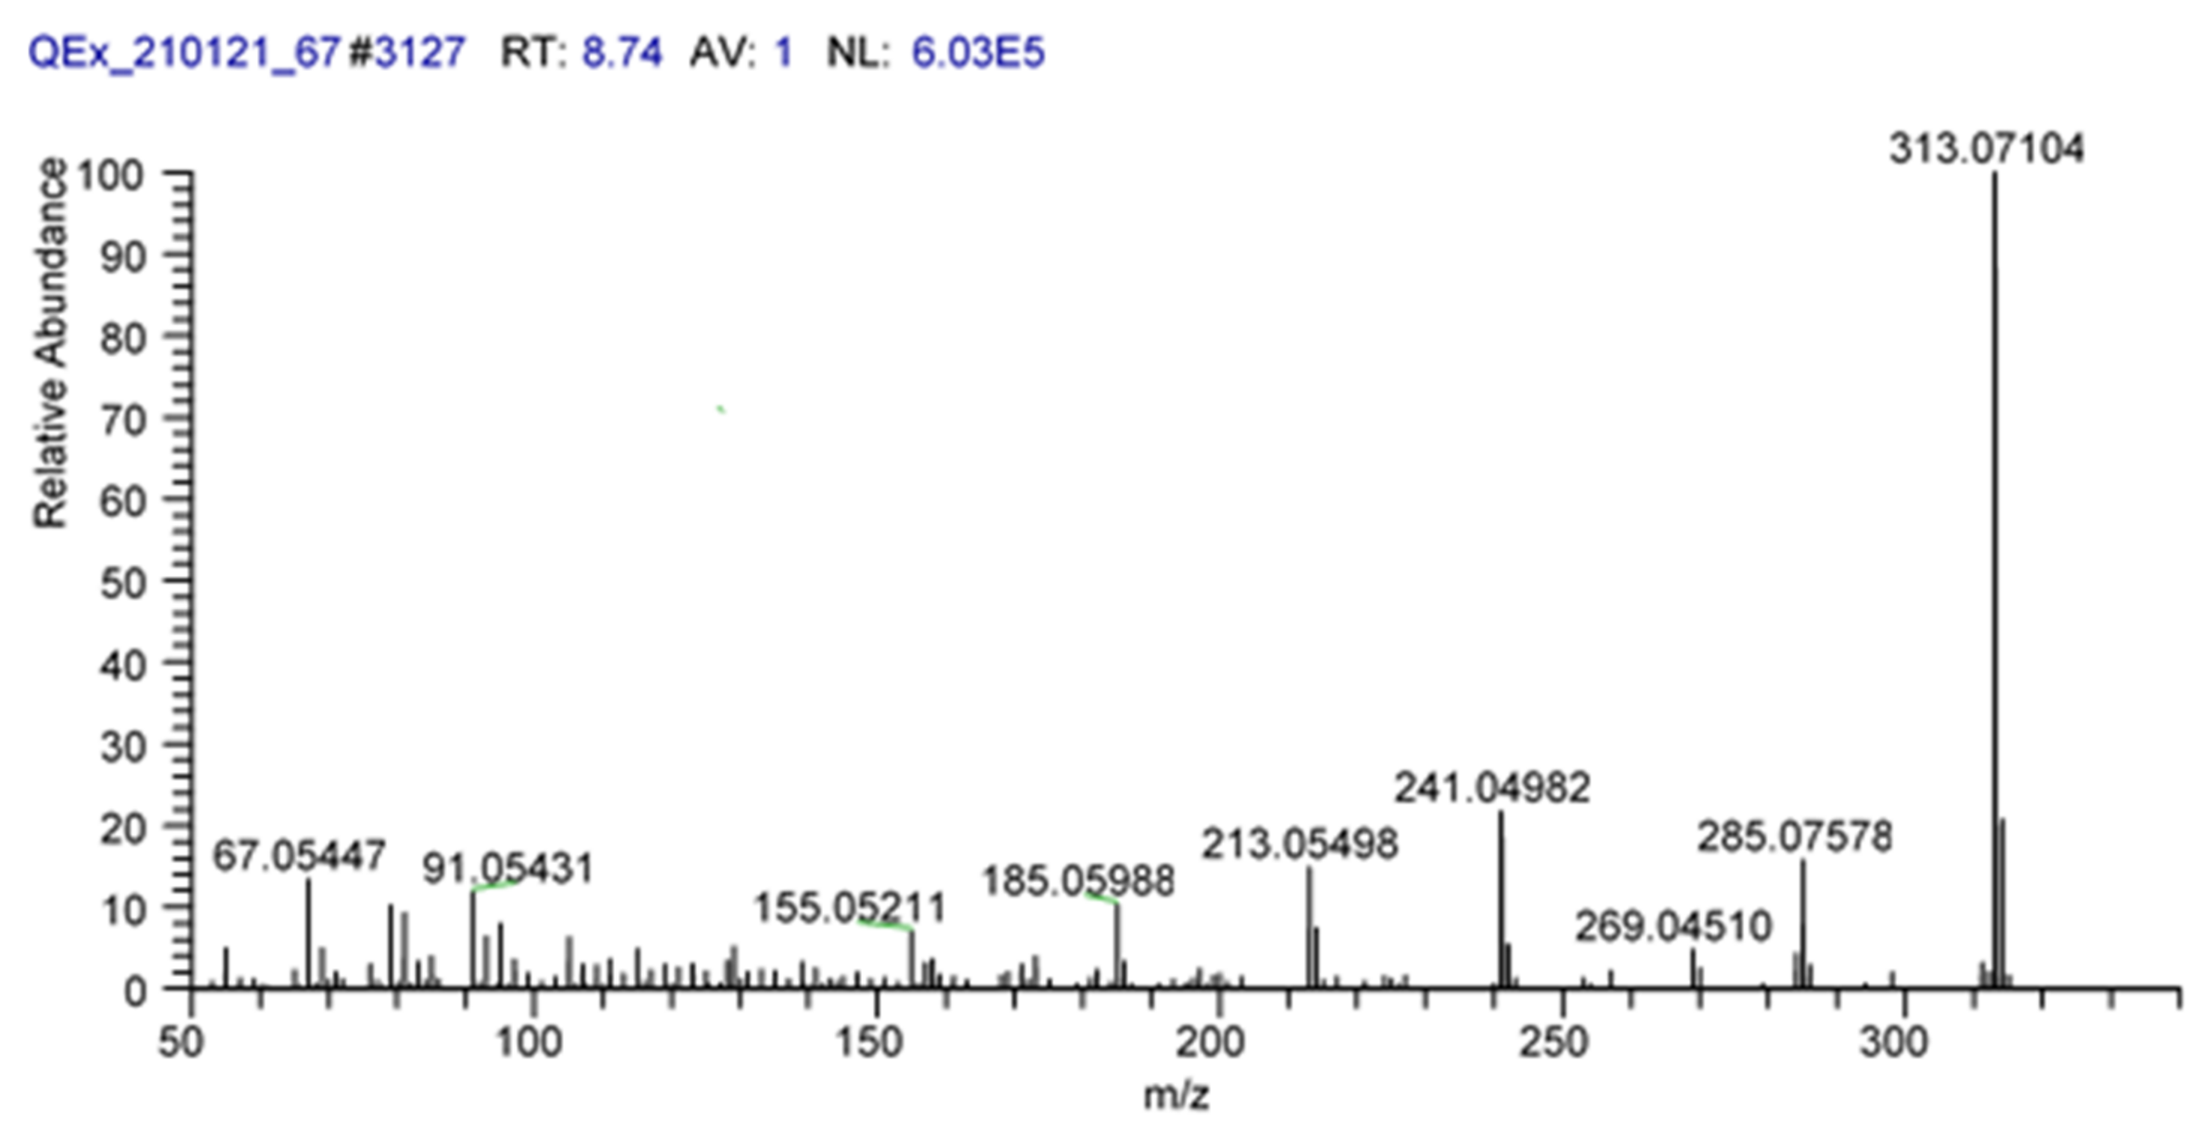The image size is (2211, 1141).
Task: Click the peak label 269.04510
Action: click(1672, 927)
